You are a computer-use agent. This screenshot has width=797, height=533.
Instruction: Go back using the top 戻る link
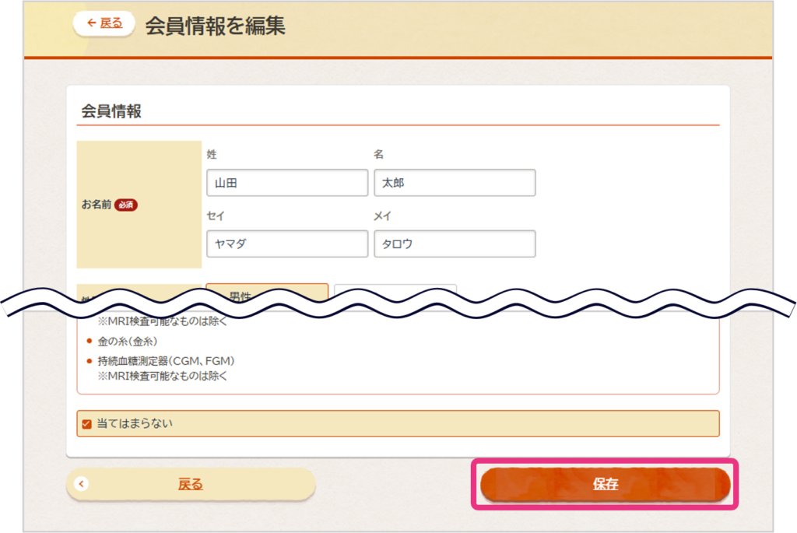pyautogui.click(x=104, y=23)
